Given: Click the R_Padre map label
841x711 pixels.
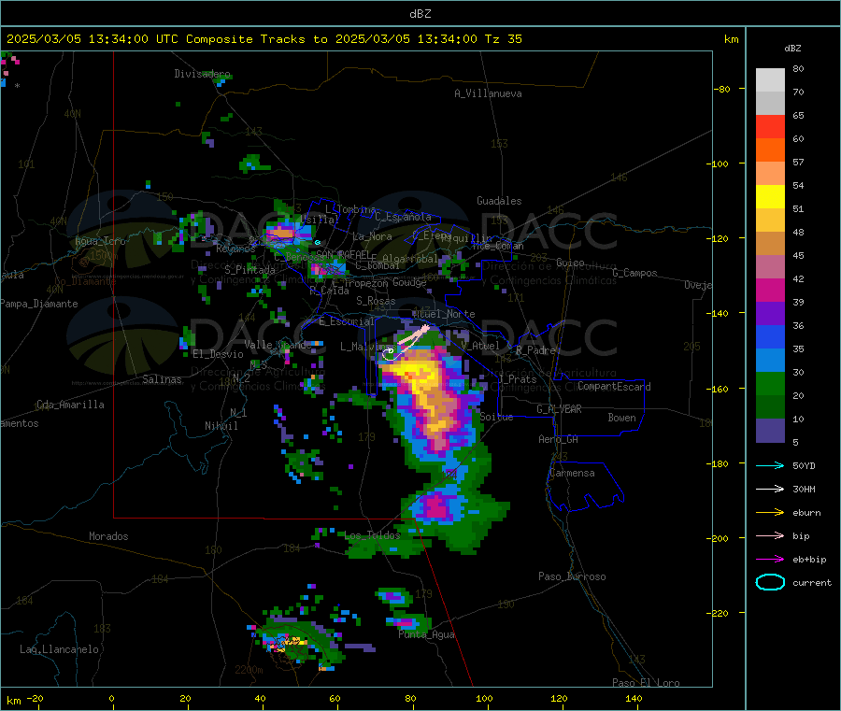Looking at the screenshot, I should tap(535, 350).
